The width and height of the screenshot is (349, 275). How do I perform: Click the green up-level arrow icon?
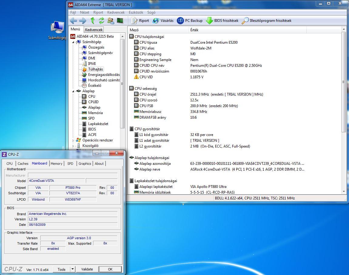point(92,21)
